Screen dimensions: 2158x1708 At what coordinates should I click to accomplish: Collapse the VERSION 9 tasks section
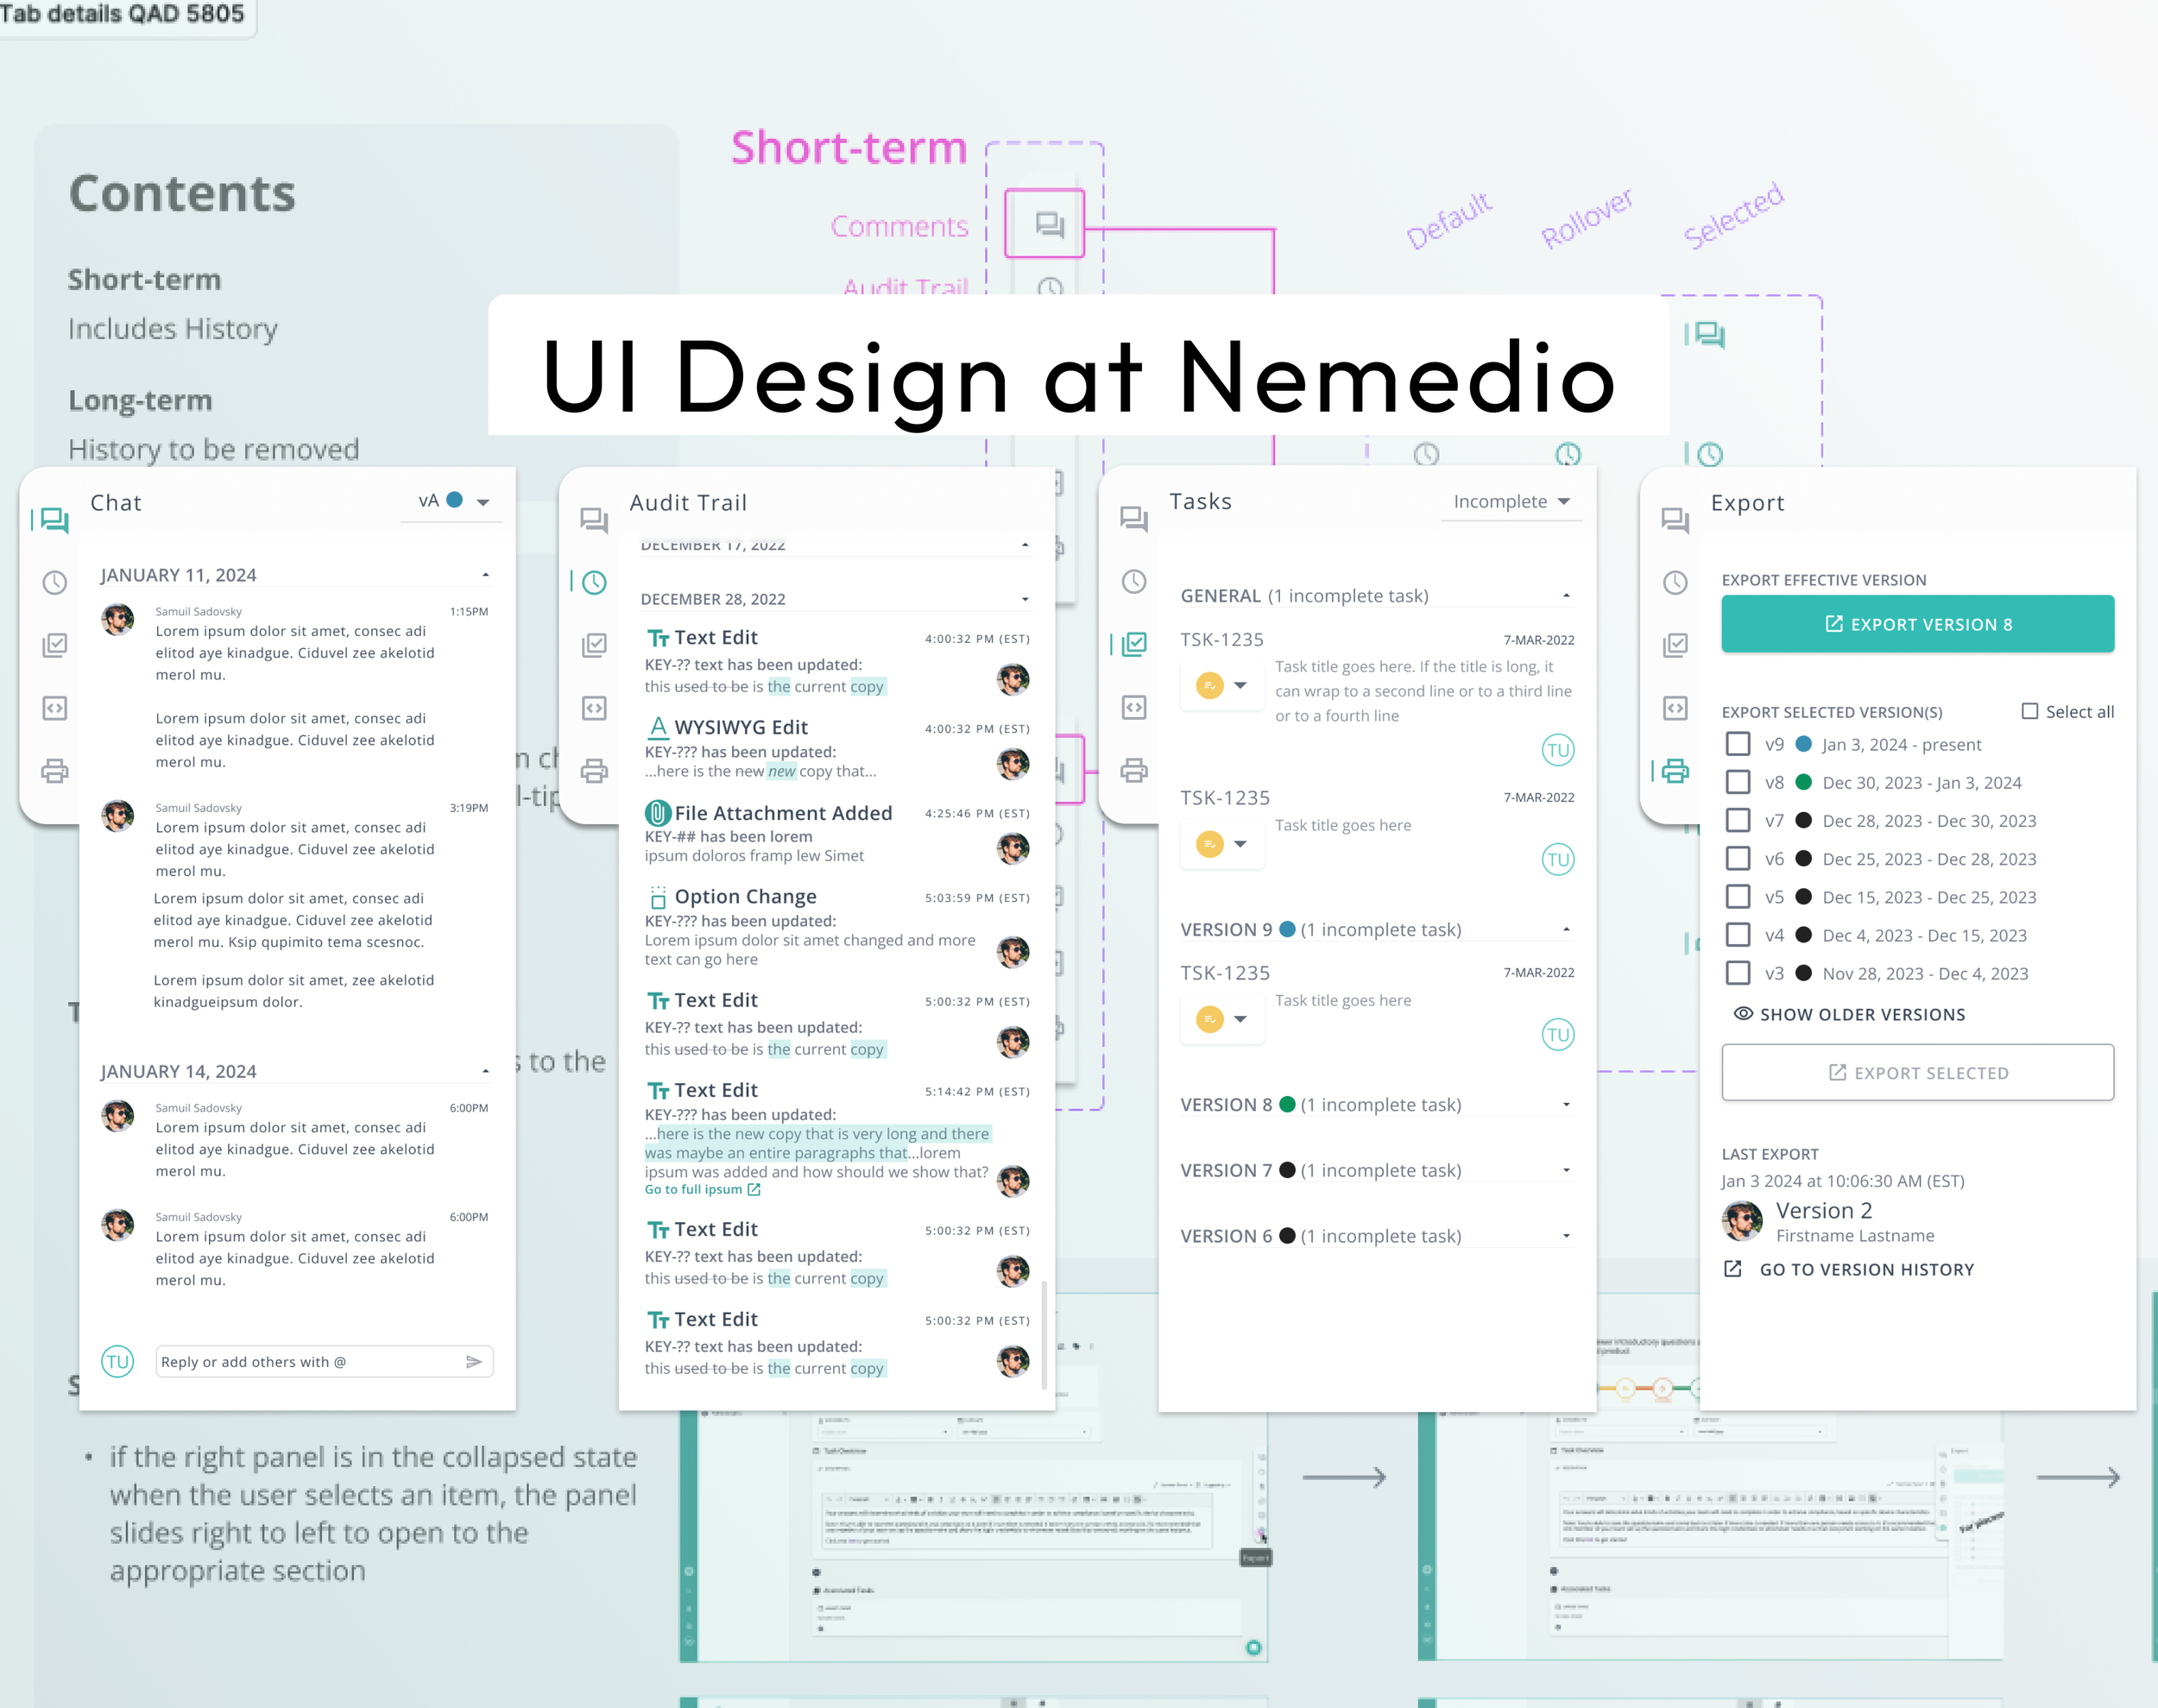[1566, 930]
